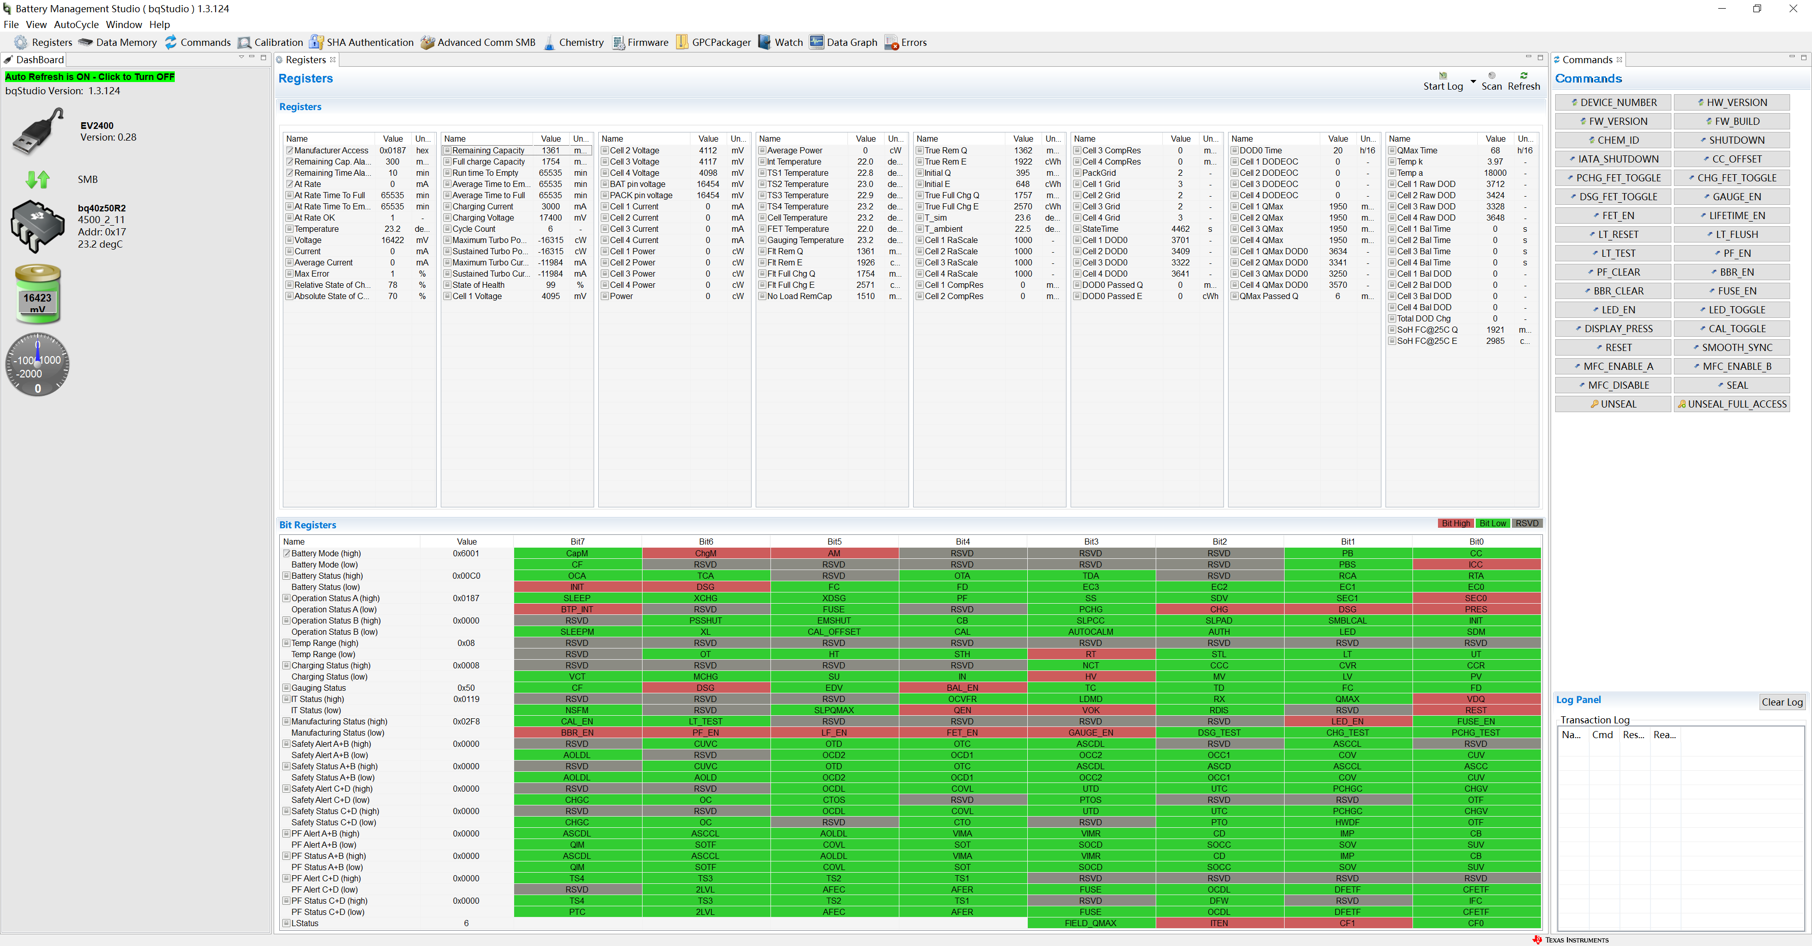The image size is (1812, 946).
Task: Maximize the Registers panel
Action: click(x=1540, y=57)
